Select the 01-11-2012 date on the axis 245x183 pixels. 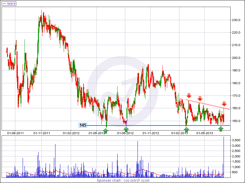point(151,133)
